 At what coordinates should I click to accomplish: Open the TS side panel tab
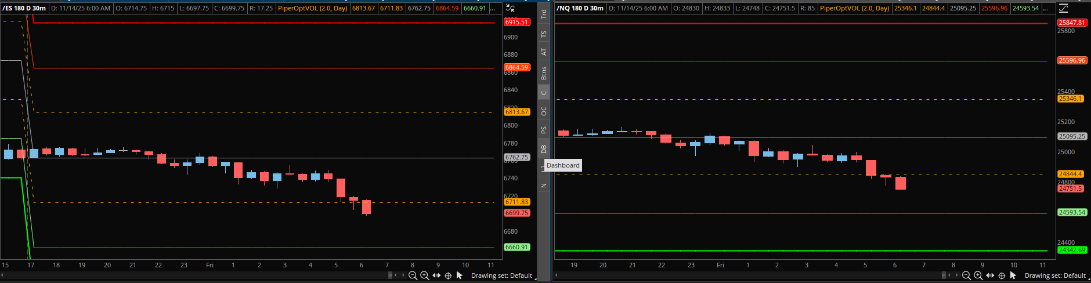pos(544,34)
